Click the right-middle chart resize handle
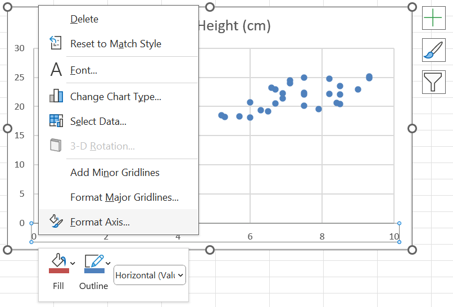 coord(412,129)
